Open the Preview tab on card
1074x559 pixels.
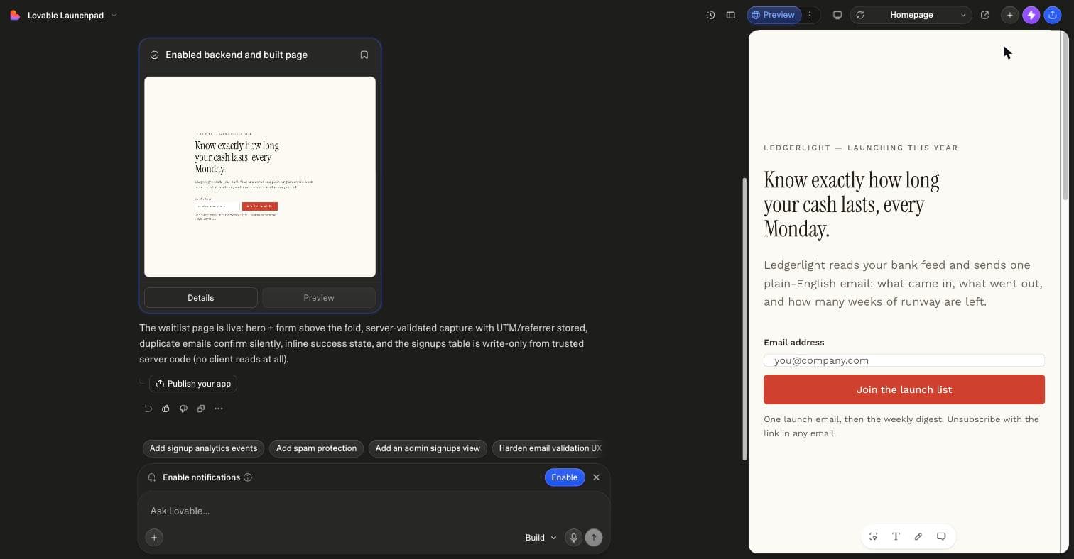[319, 298]
